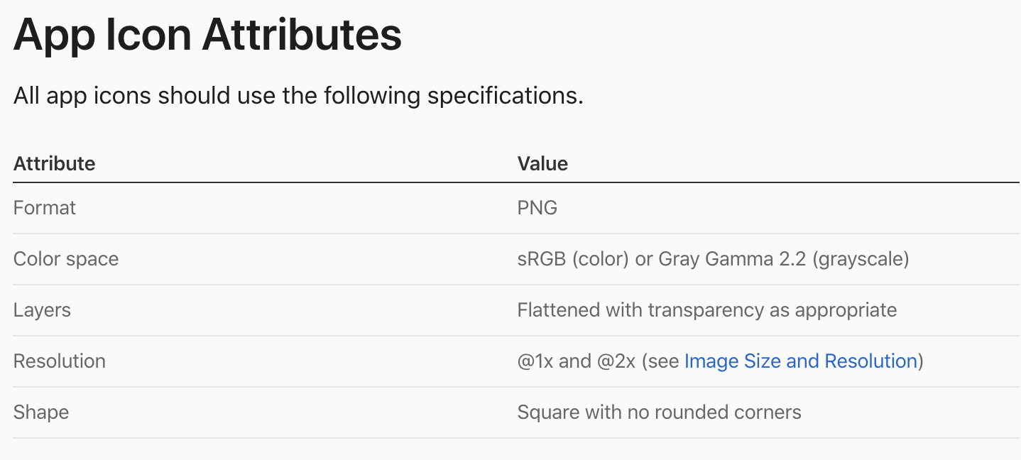The width and height of the screenshot is (1021, 460).
Task: Click the intro sentence about app icon specifications
Action: coord(298,96)
